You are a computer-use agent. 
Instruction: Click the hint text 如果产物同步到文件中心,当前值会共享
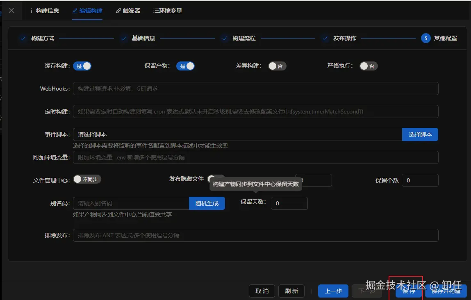[122, 214]
